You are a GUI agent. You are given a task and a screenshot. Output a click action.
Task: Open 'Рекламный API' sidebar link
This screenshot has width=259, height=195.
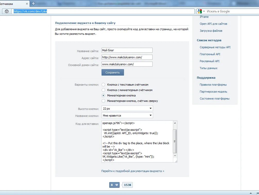pyautogui.click(x=210, y=61)
